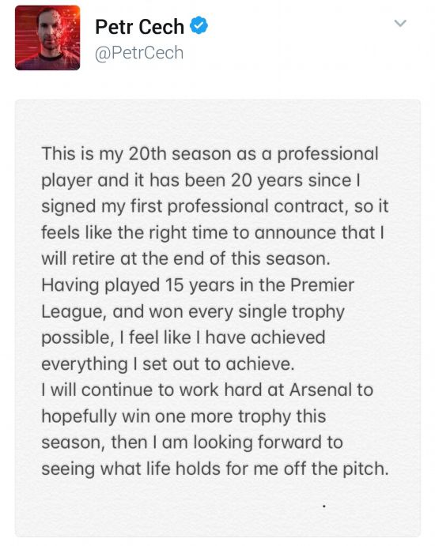Click the small black dot below the statement
This screenshot has height=546, width=435.
(323, 506)
